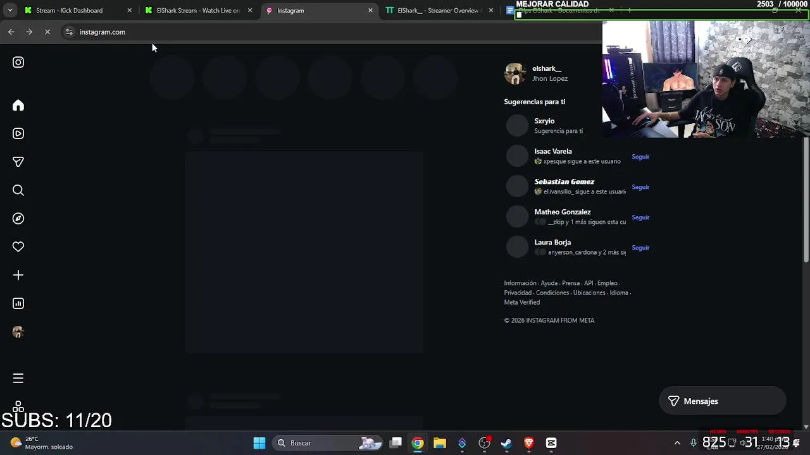
Task: Click the Instagram logo in sidebar
Action: pyautogui.click(x=18, y=62)
